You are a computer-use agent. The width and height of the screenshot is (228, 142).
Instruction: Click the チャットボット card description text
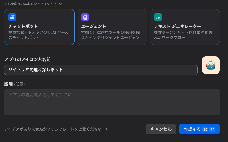38,35
